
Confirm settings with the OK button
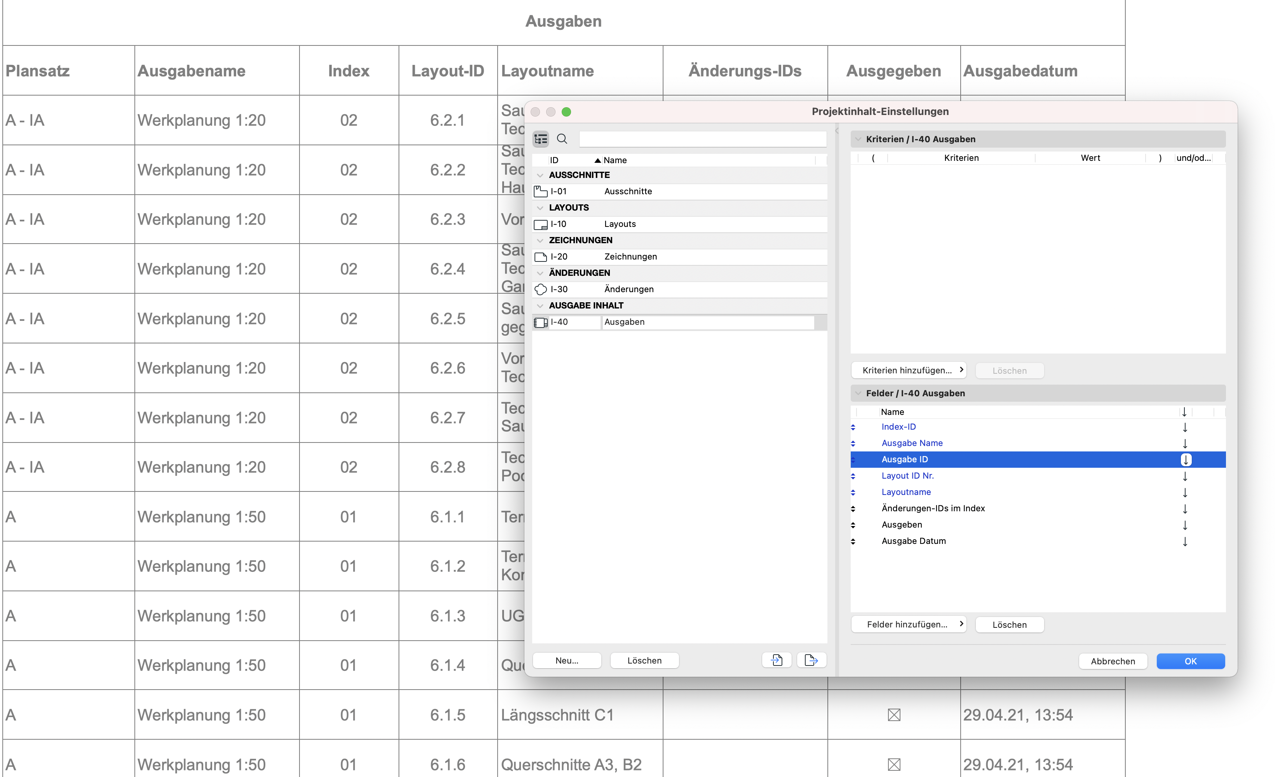point(1191,661)
